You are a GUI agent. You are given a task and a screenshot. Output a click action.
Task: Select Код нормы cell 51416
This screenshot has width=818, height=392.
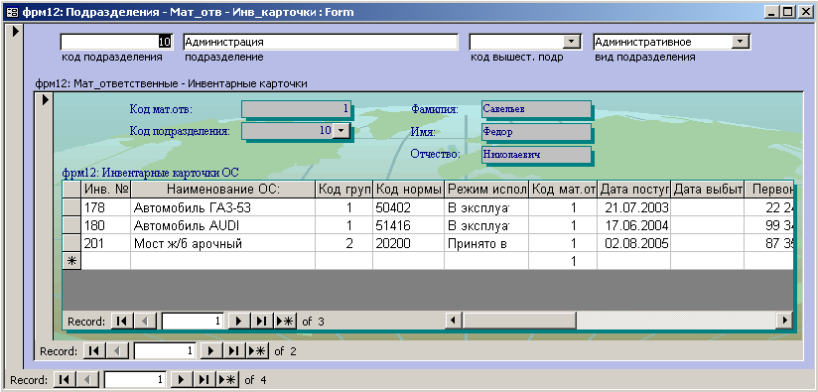(x=408, y=225)
